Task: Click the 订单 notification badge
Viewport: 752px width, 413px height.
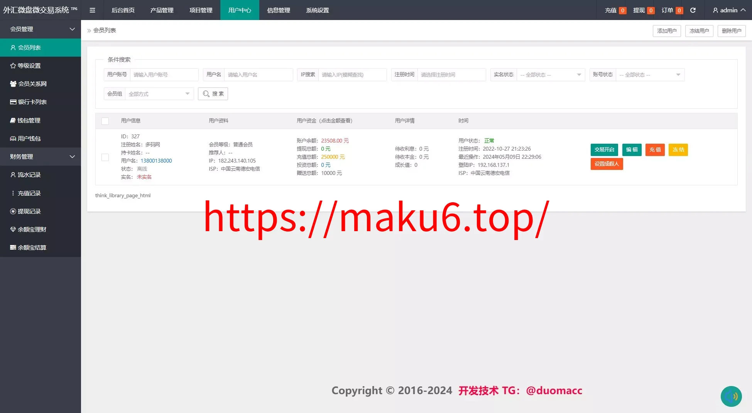Action: pos(679,10)
